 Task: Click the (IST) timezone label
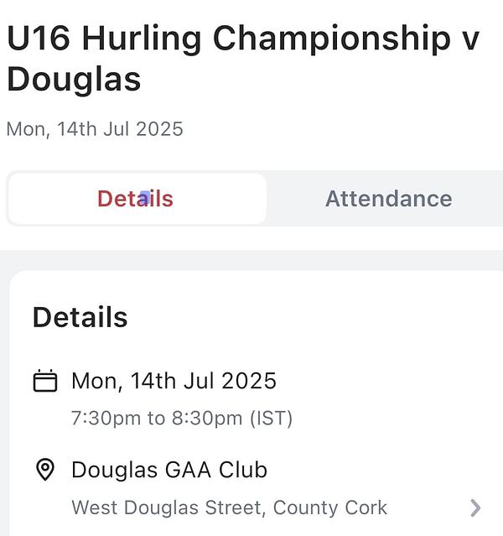[x=272, y=418]
